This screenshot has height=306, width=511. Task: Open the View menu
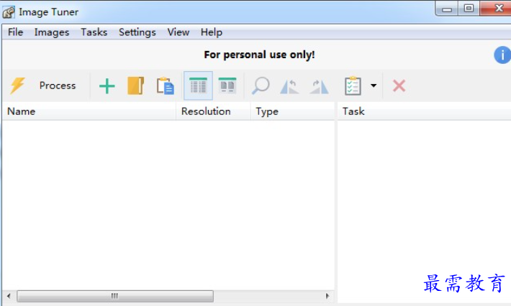[178, 32]
